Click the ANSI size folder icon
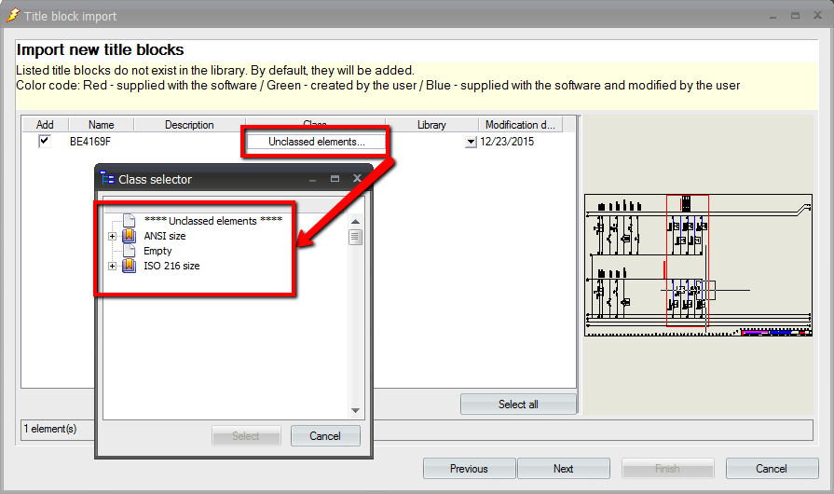The image size is (834, 494). (130, 237)
